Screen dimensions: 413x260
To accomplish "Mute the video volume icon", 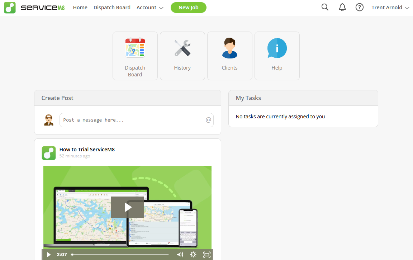I will coord(180,255).
